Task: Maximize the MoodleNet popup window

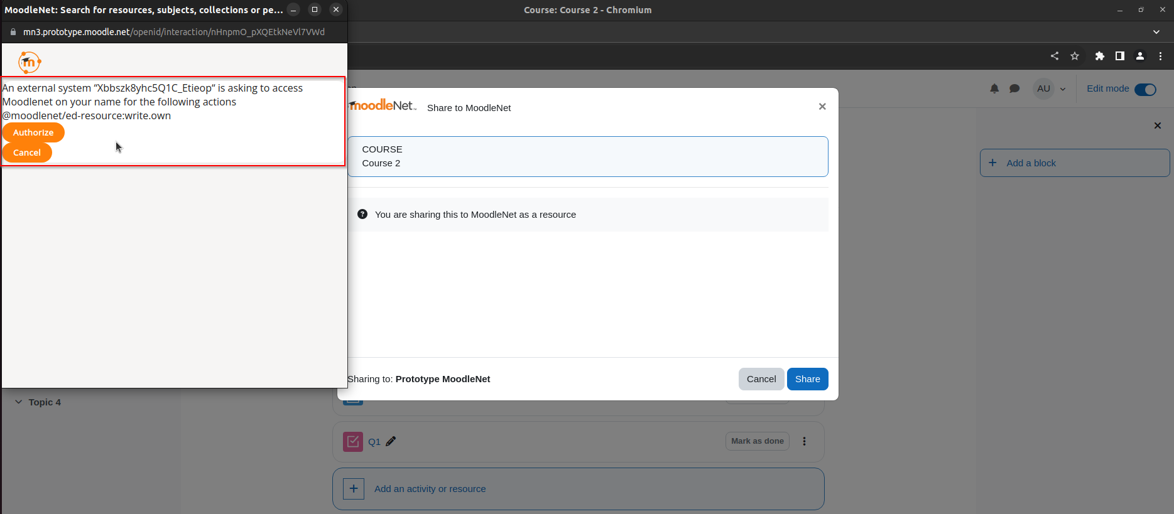Action: pos(315,9)
